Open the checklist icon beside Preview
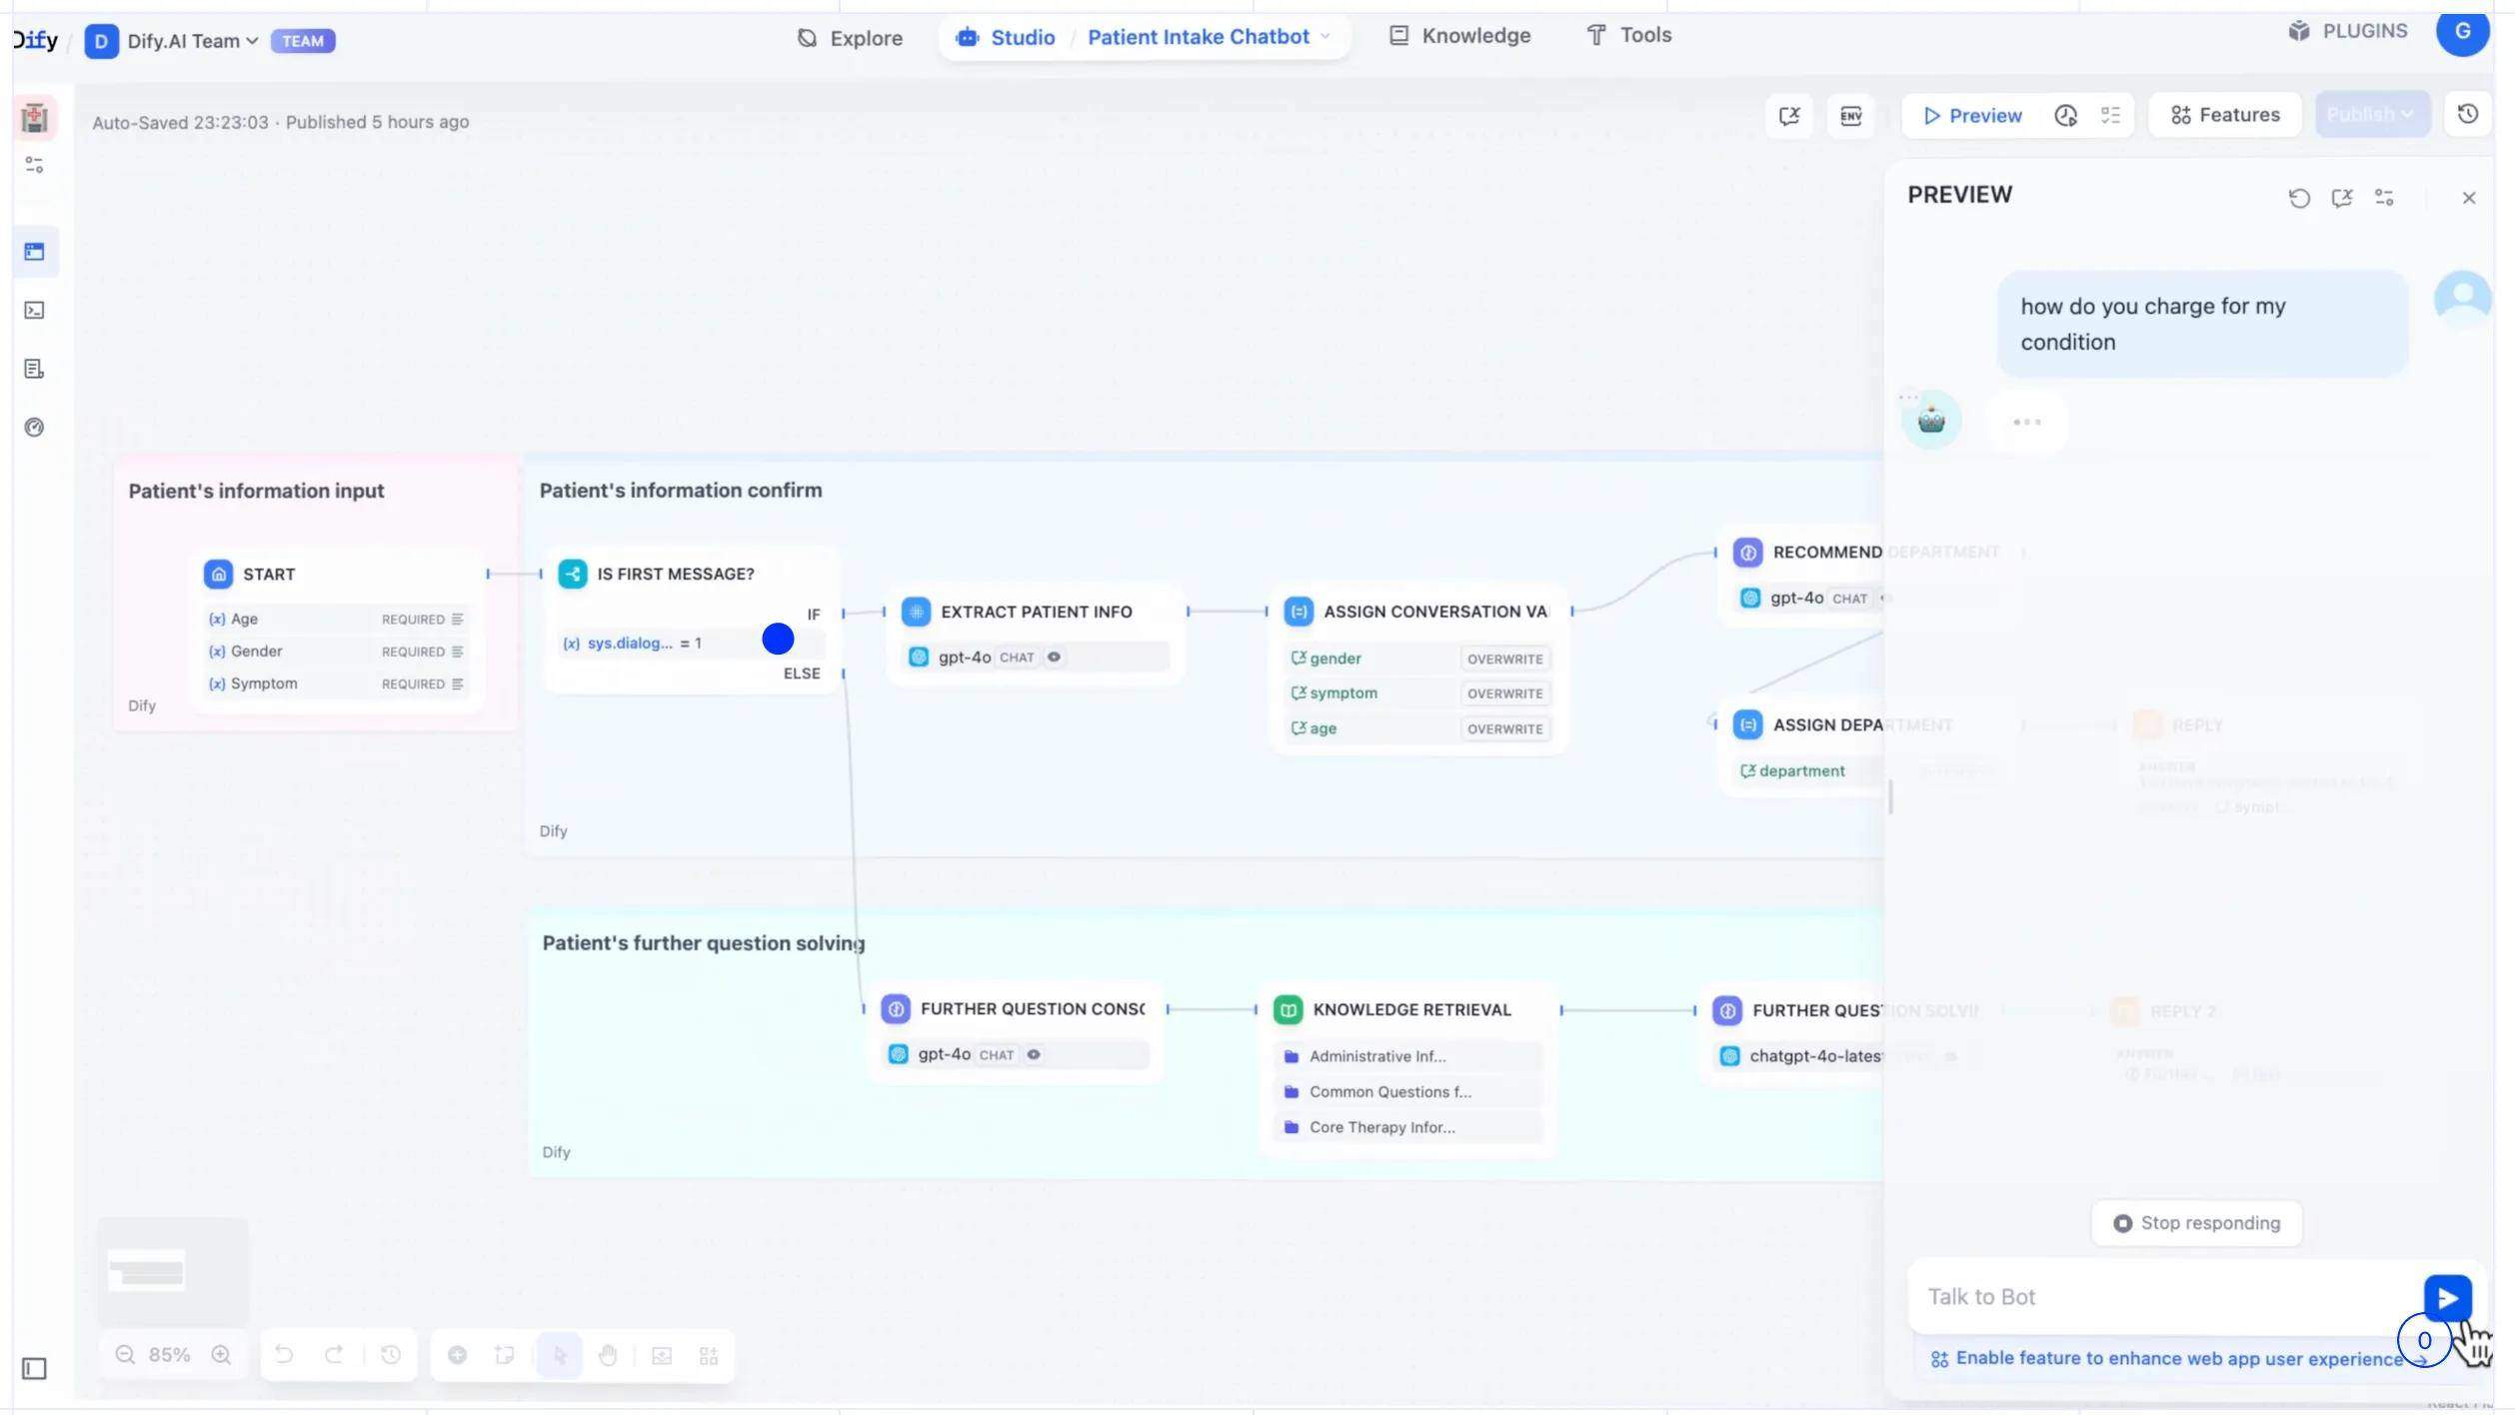The height and width of the screenshot is (1415, 2515). tap(2110, 116)
